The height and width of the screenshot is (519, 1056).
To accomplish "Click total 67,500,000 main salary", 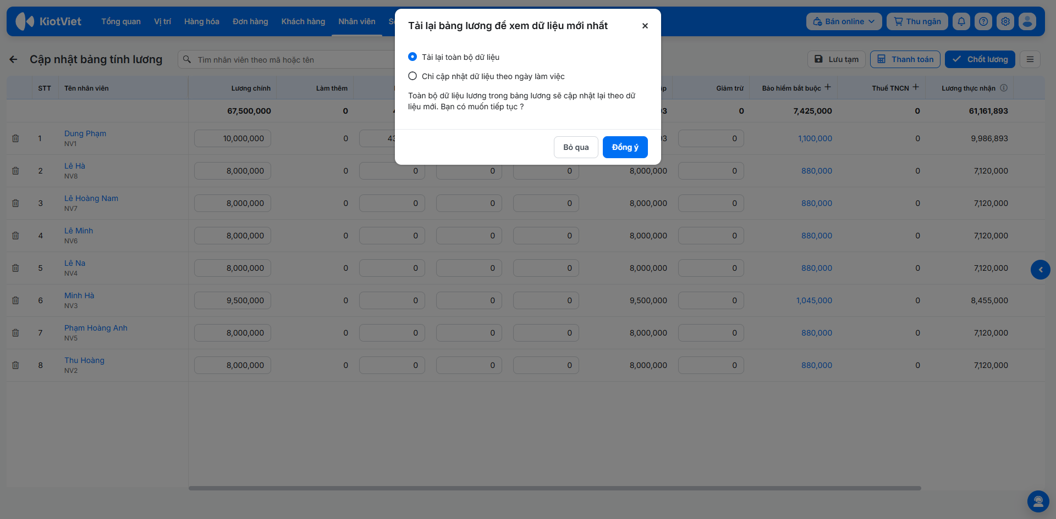I will [249, 111].
